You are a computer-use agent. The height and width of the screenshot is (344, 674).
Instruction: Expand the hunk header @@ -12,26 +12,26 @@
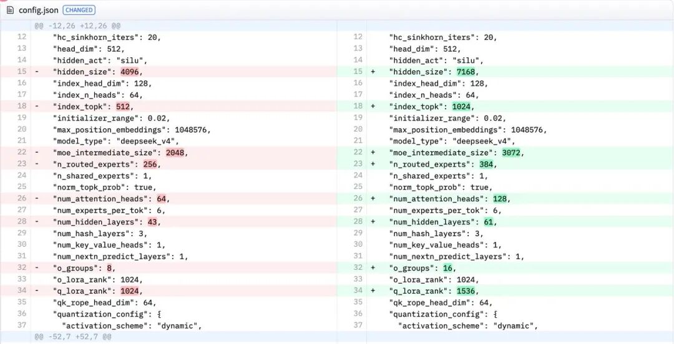78,26
